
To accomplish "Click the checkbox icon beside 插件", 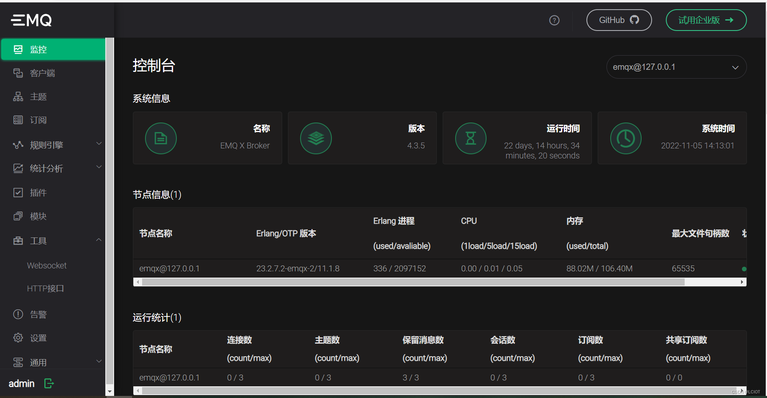I will (18, 193).
